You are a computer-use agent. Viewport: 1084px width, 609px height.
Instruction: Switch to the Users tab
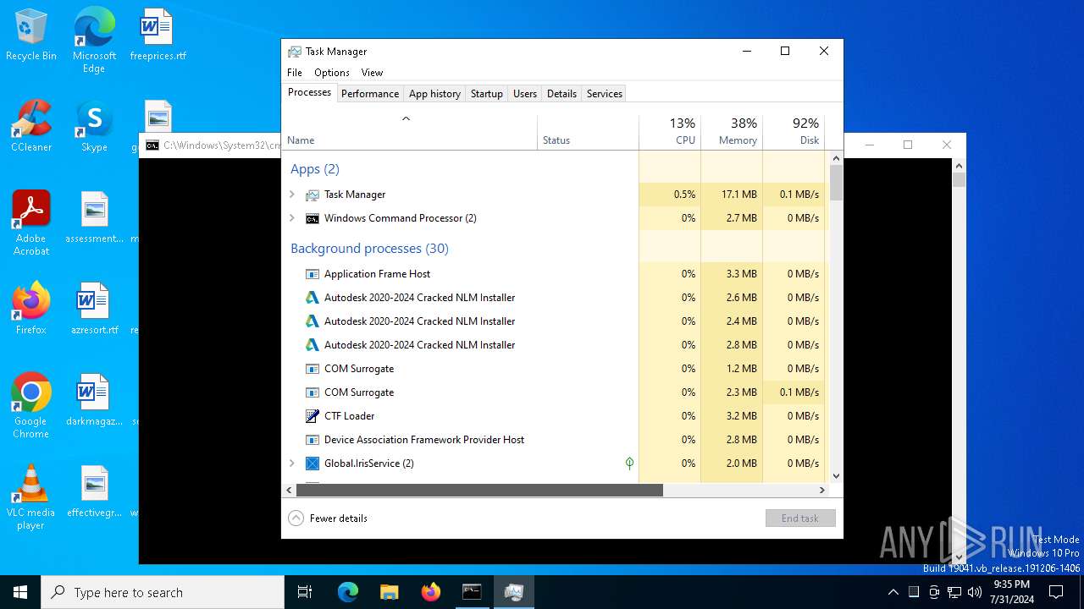click(525, 94)
